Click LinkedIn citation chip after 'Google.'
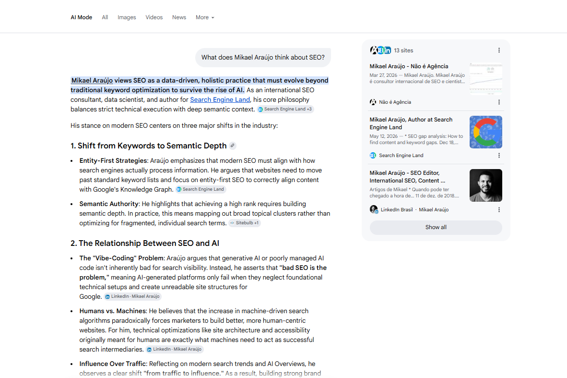The width and height of the screenshot is (567, 378). (132, 296)
